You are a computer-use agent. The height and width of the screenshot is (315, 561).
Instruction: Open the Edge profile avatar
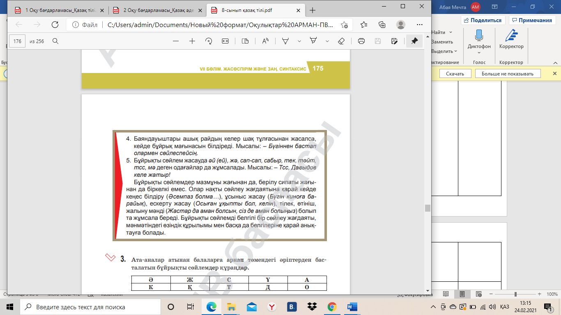[x=400, y=25]
